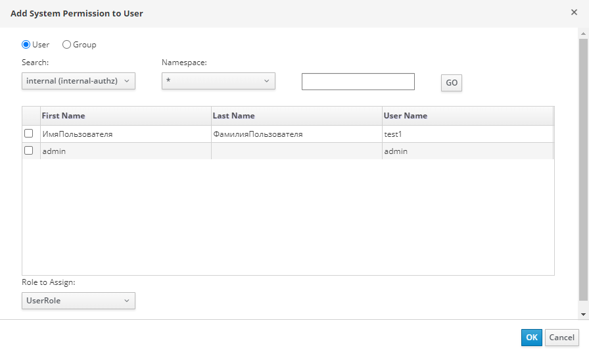Open the Role to Assign dropdown
The width and height of the screenshot is (589, 356).
point(78,301)
